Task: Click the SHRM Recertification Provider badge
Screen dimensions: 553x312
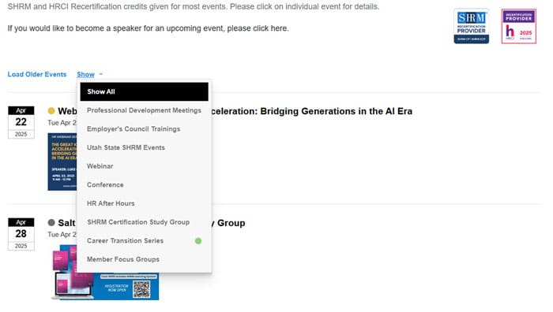Action: pos(471,26)
